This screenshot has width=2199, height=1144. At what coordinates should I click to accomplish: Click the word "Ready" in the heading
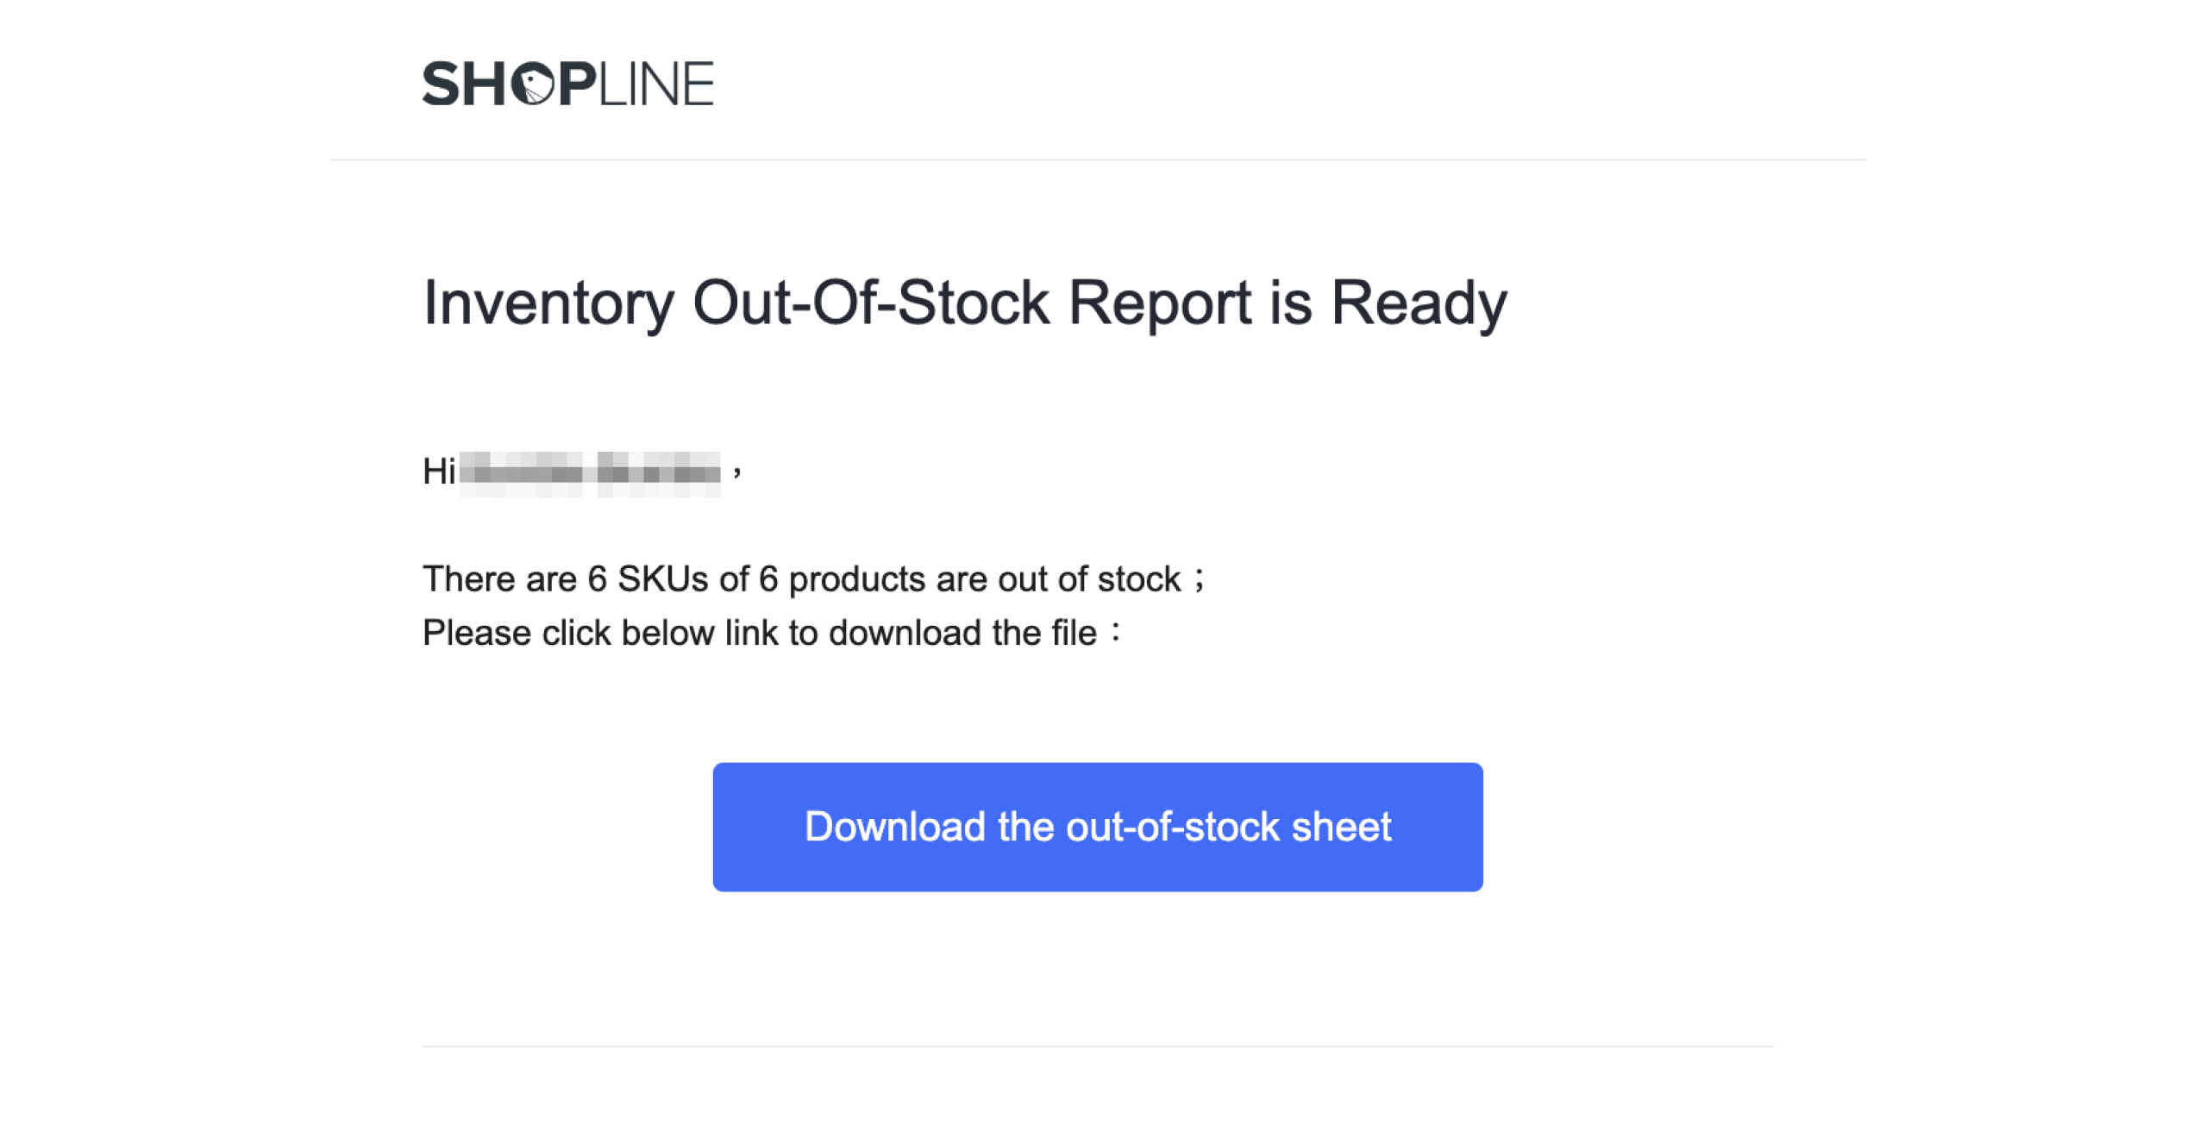coord(1418,303)
